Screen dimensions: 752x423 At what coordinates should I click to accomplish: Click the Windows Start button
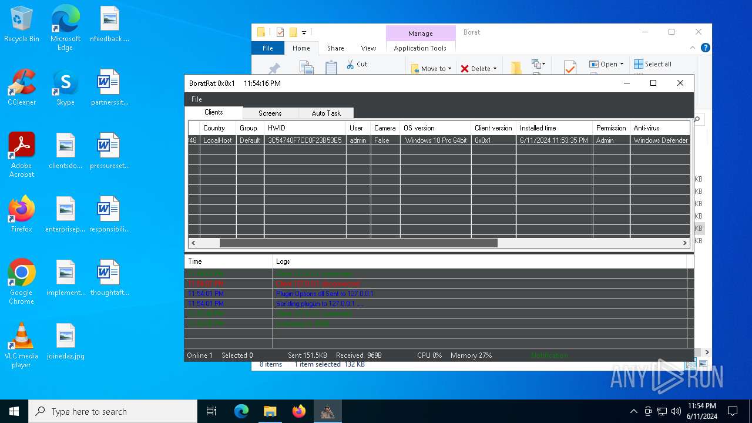pos(14,411)
